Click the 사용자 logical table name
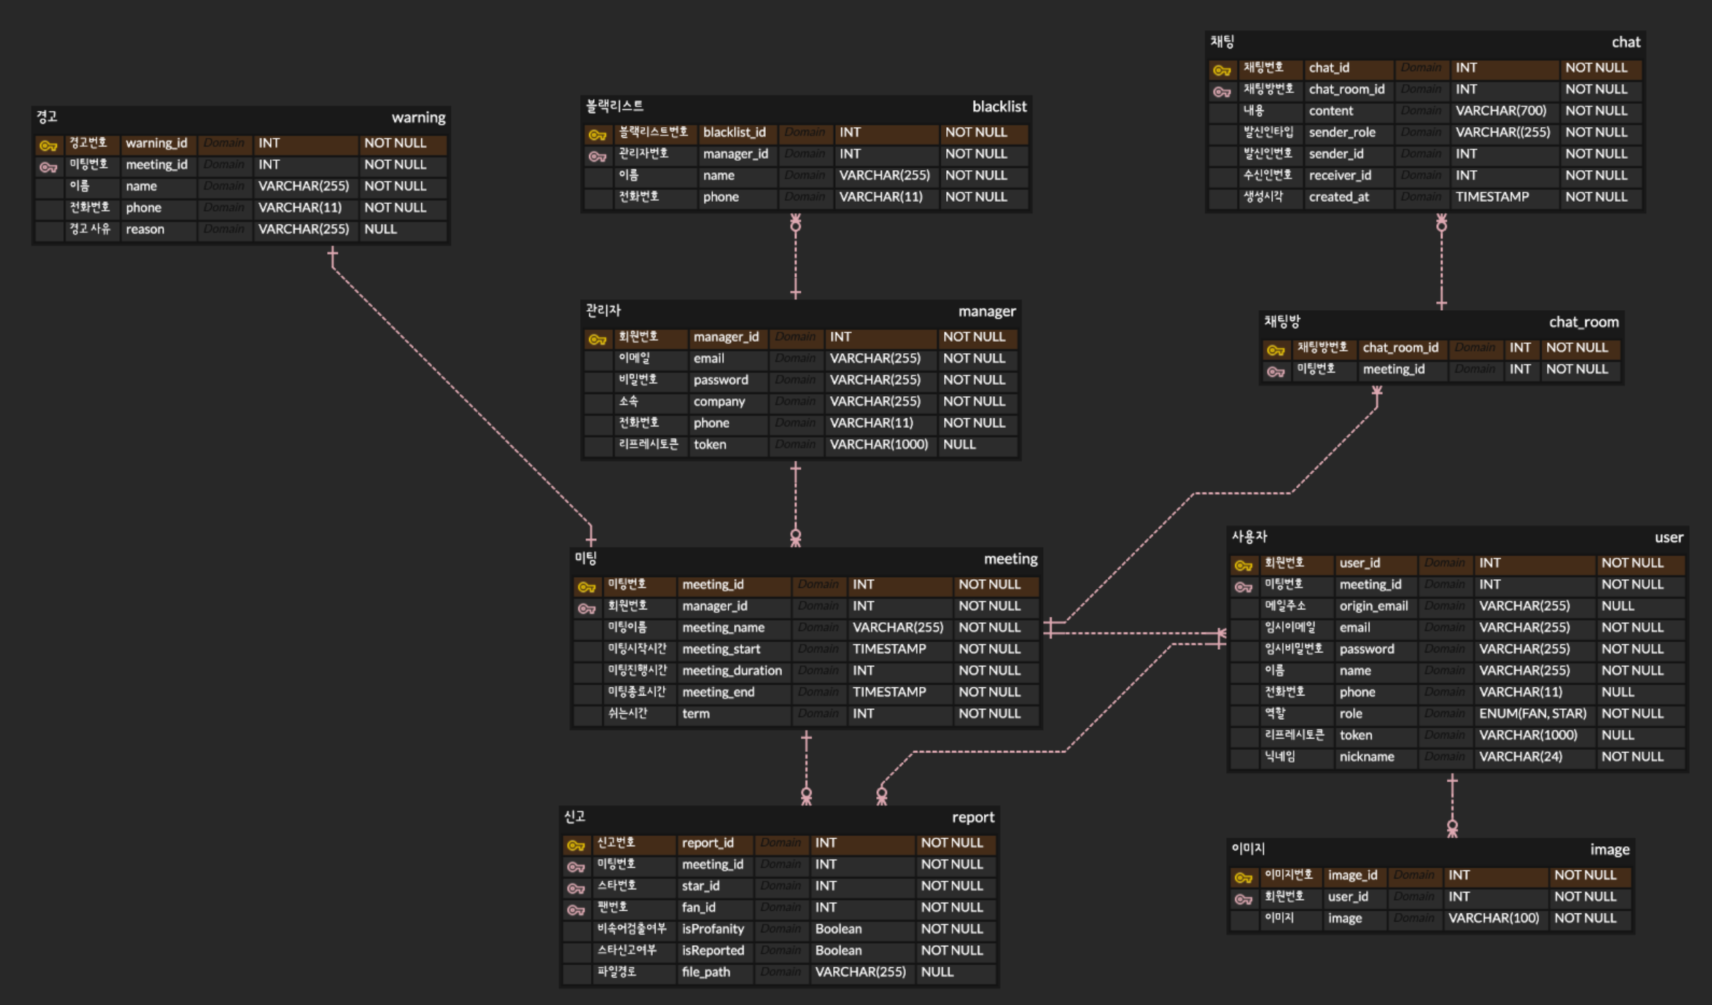 (1250, 536)
